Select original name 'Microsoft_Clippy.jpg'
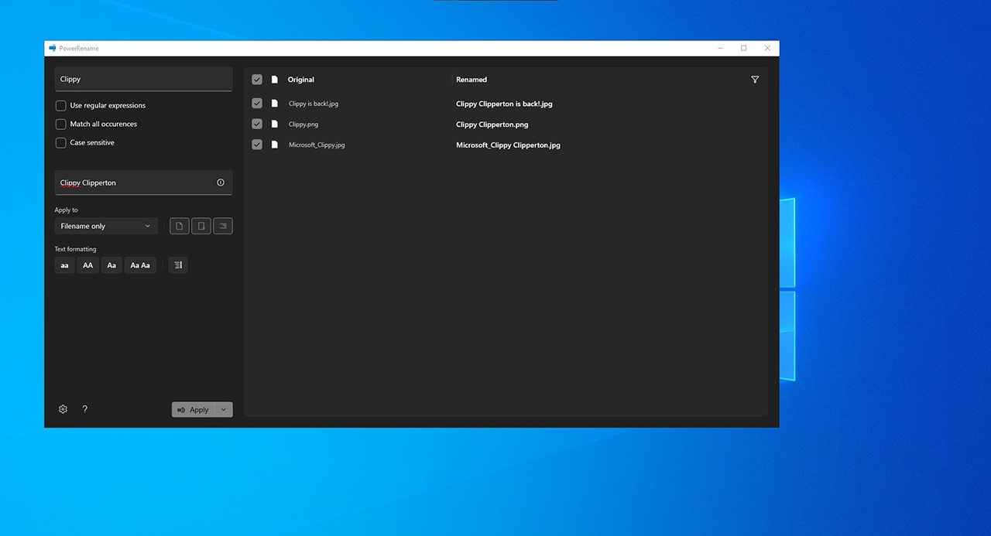Image resolution: width=991 pixels, height=536 pixels. (x=317, y=145)
